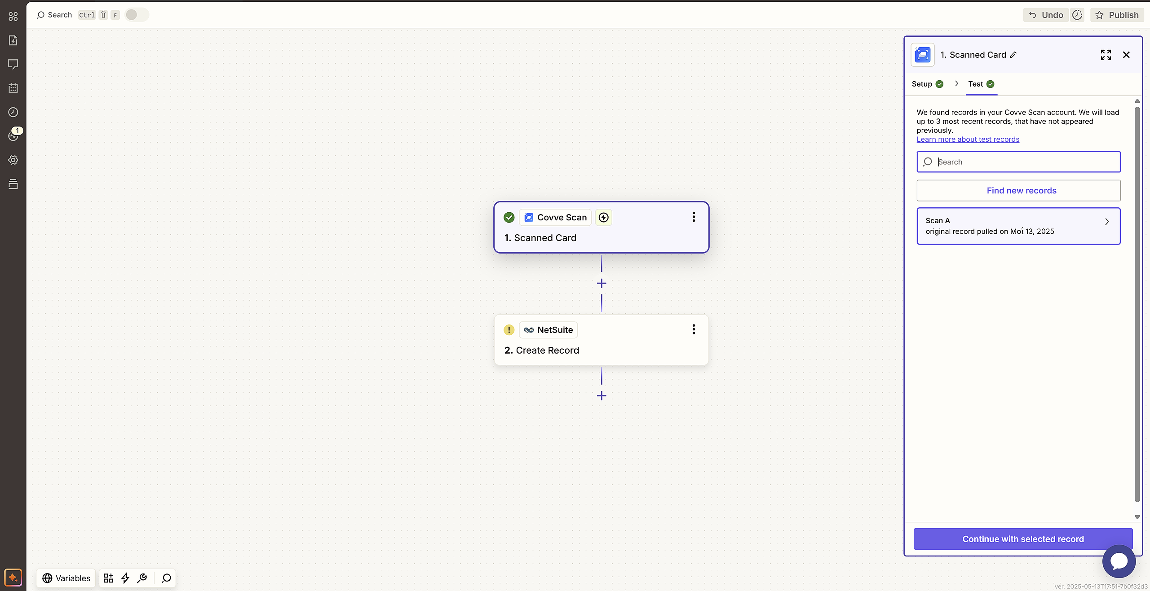
Task: Open Learn more about test records link
Action: click(968, 140)
